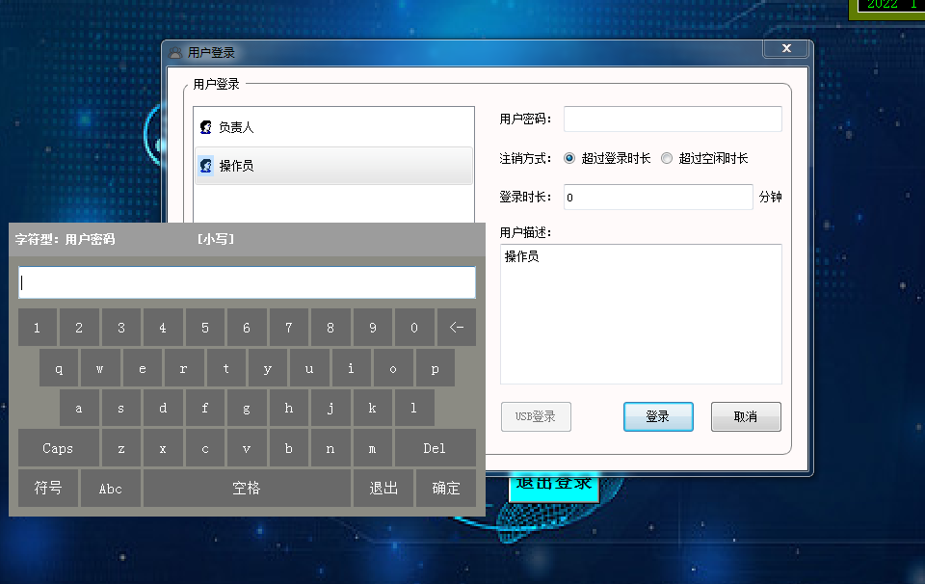Tap the letter l key
Screen dimensions: 925x584
(x=414, y=408)
